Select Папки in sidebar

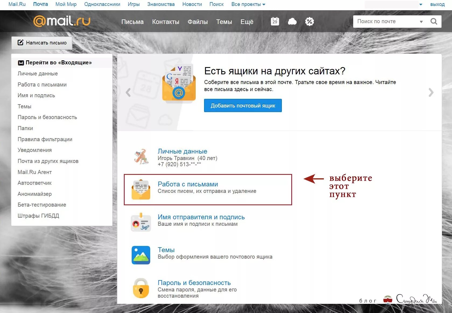coord(25,128)
